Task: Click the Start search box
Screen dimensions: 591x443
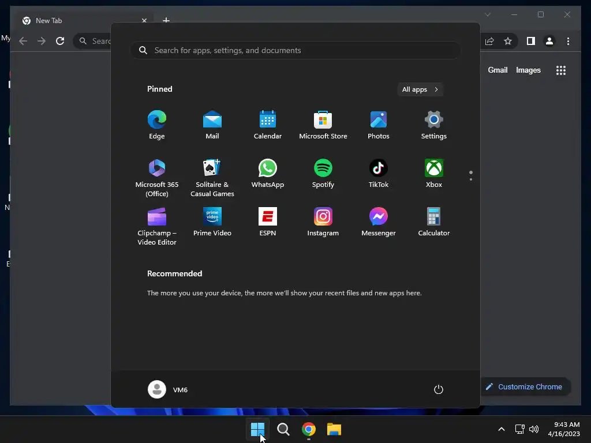Action: pos(295,50)
